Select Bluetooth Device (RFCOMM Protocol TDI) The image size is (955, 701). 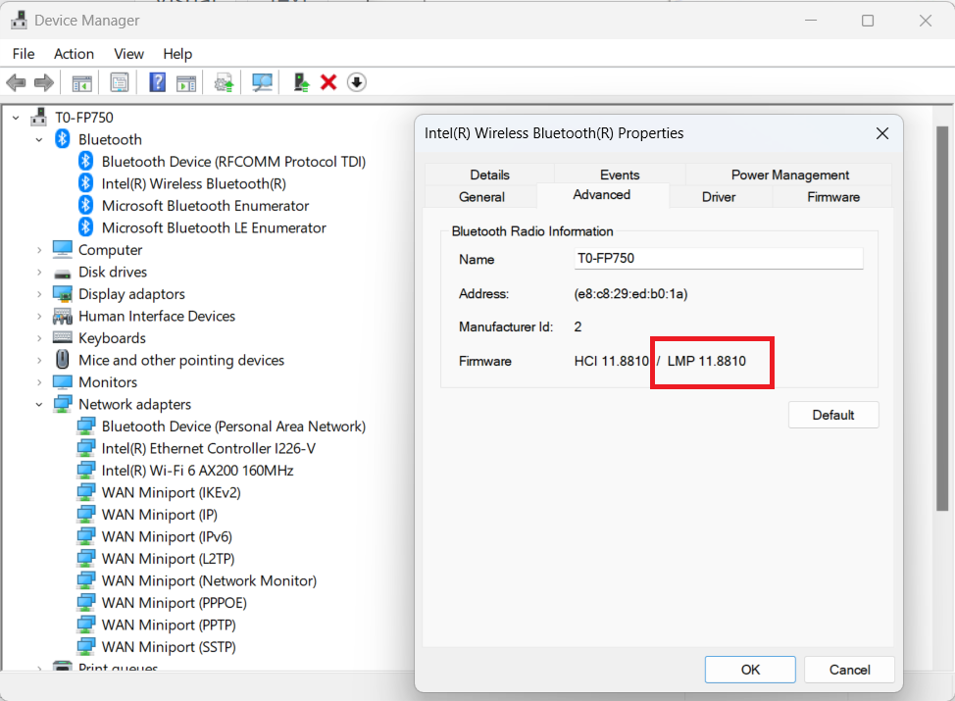click(233, 162)
